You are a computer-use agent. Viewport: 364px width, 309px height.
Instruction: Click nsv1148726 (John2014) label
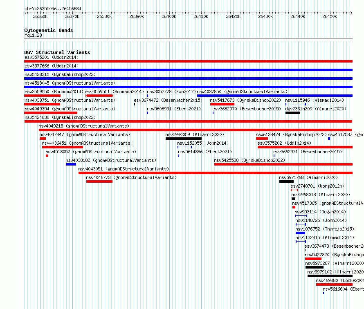tap(321, 220)
